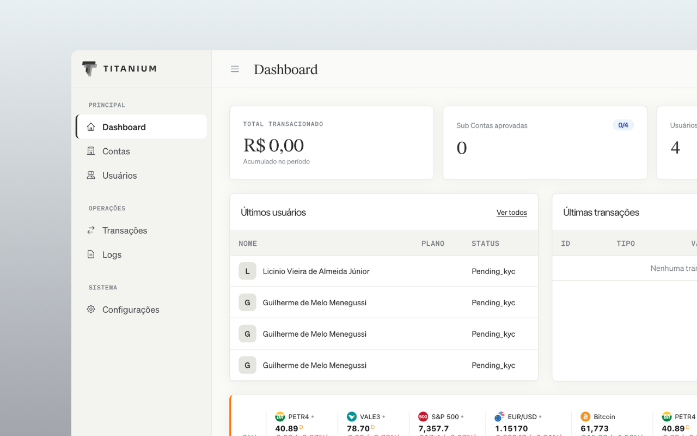Click the PLANO column header

[x=433, y=244]
